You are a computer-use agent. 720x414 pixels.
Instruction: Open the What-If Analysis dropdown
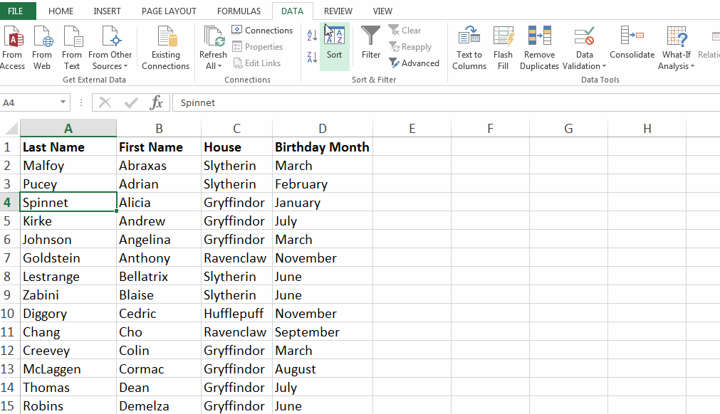coord(676,66)
